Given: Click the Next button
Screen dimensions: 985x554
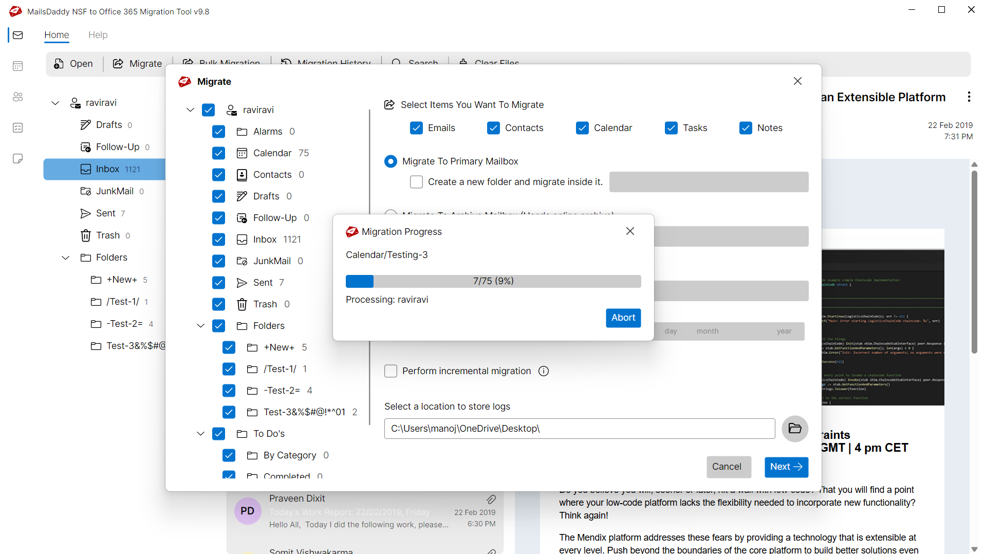Looking at the screenshot, I should 786,467.
